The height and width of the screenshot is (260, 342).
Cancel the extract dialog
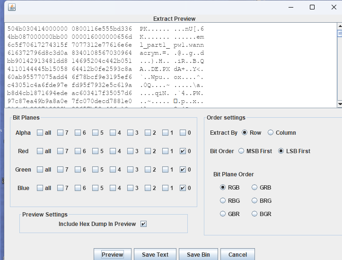(237, 254)
